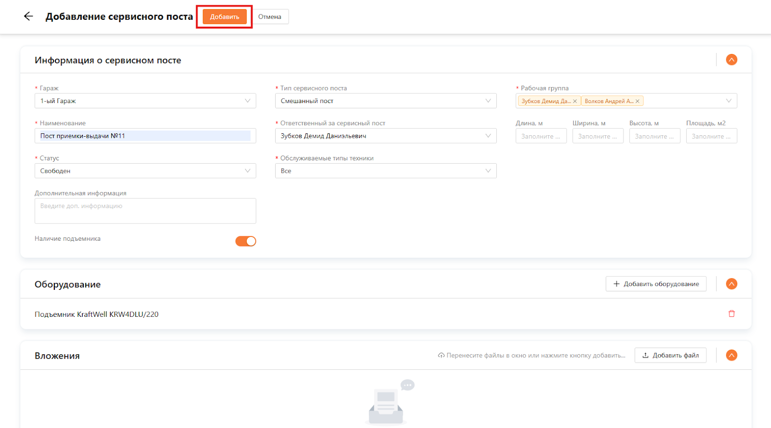The width and height of the screenshot is (771, 428).
Task: Remove Волков Андрей tag from working group
Action: (x=638, y=101)
